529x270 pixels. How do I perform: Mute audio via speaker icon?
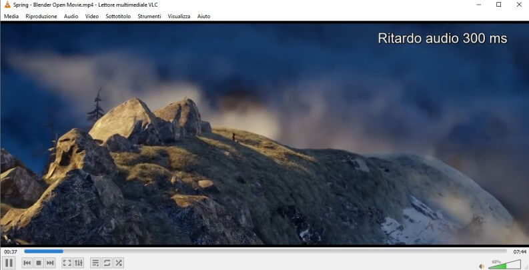click(x=482, y=266)
